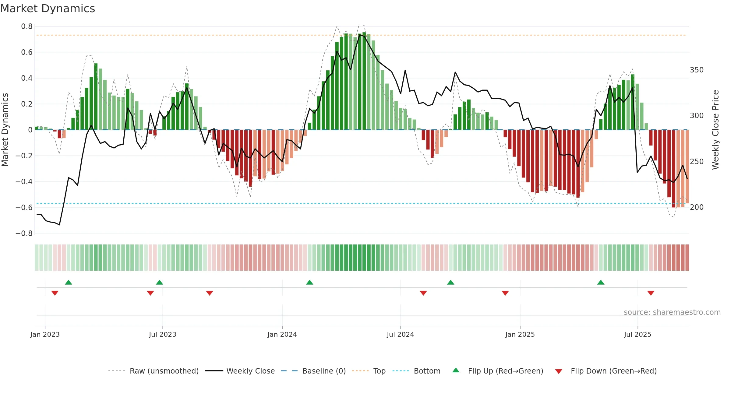
Task: Select the Flip Down marker in Sep 2023
Action: (x=210, y=293)
